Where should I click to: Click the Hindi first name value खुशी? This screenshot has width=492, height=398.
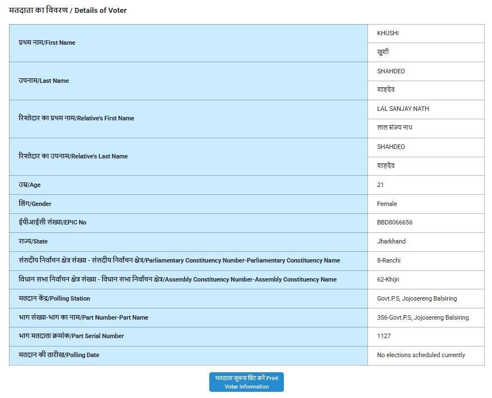(383, 52)
